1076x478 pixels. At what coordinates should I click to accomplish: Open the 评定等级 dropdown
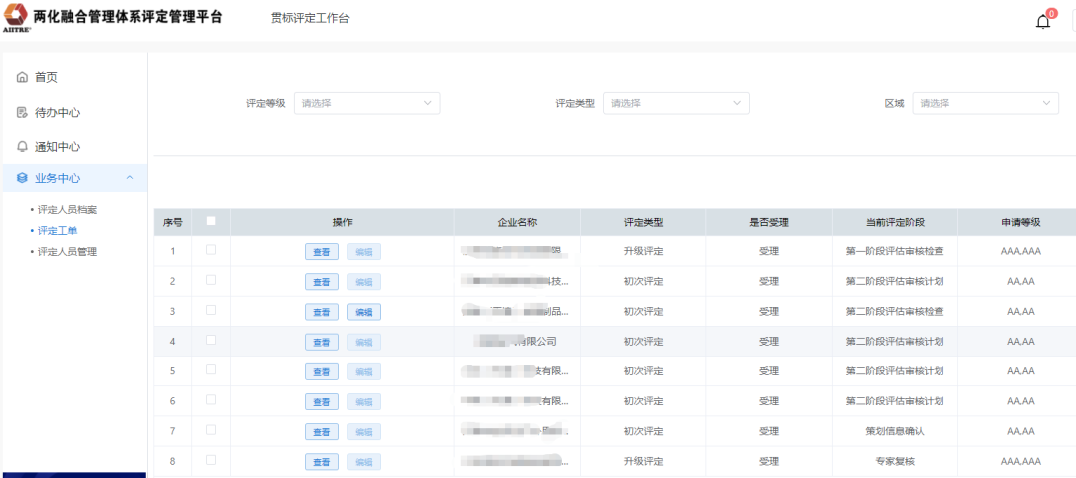367,103
